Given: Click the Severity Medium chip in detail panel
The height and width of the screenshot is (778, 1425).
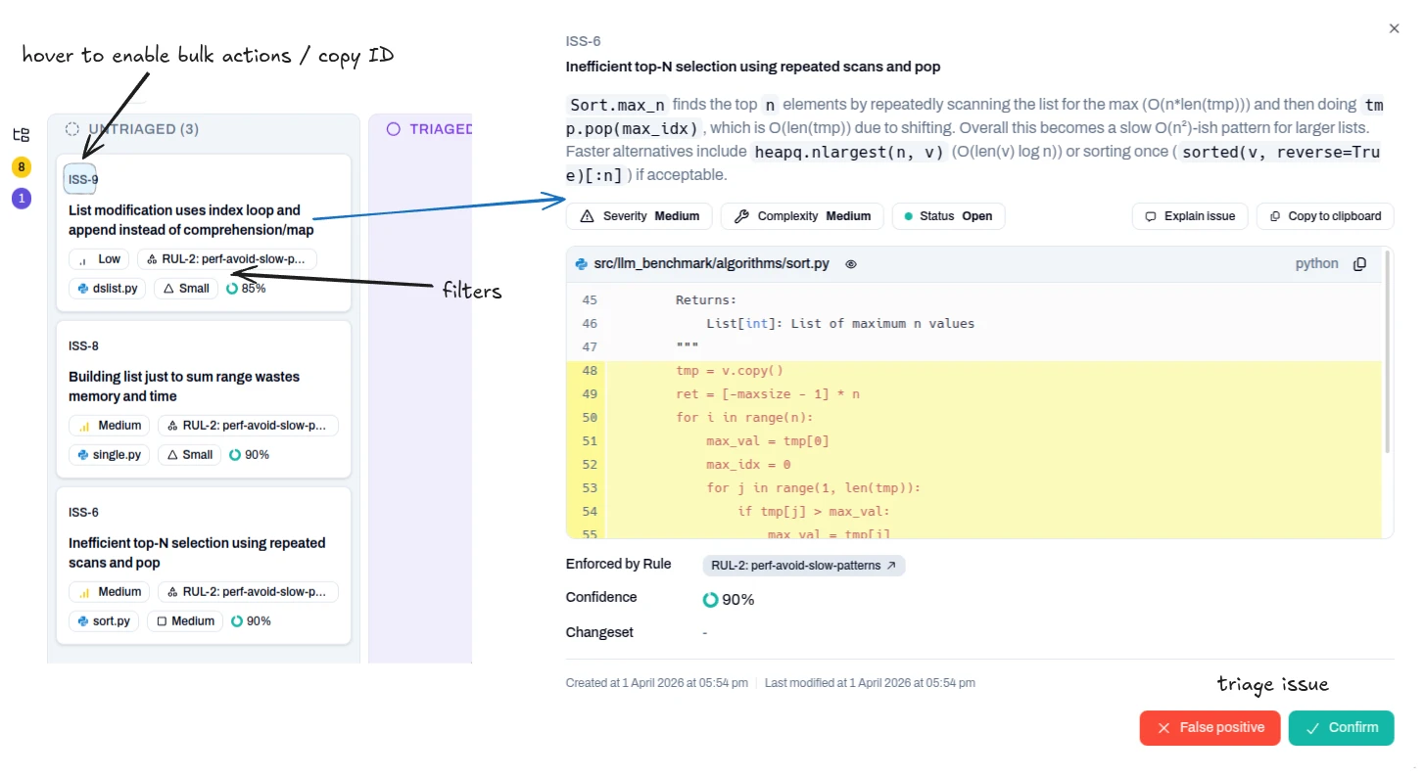Looking at the screenshot, I should (640, 216).
